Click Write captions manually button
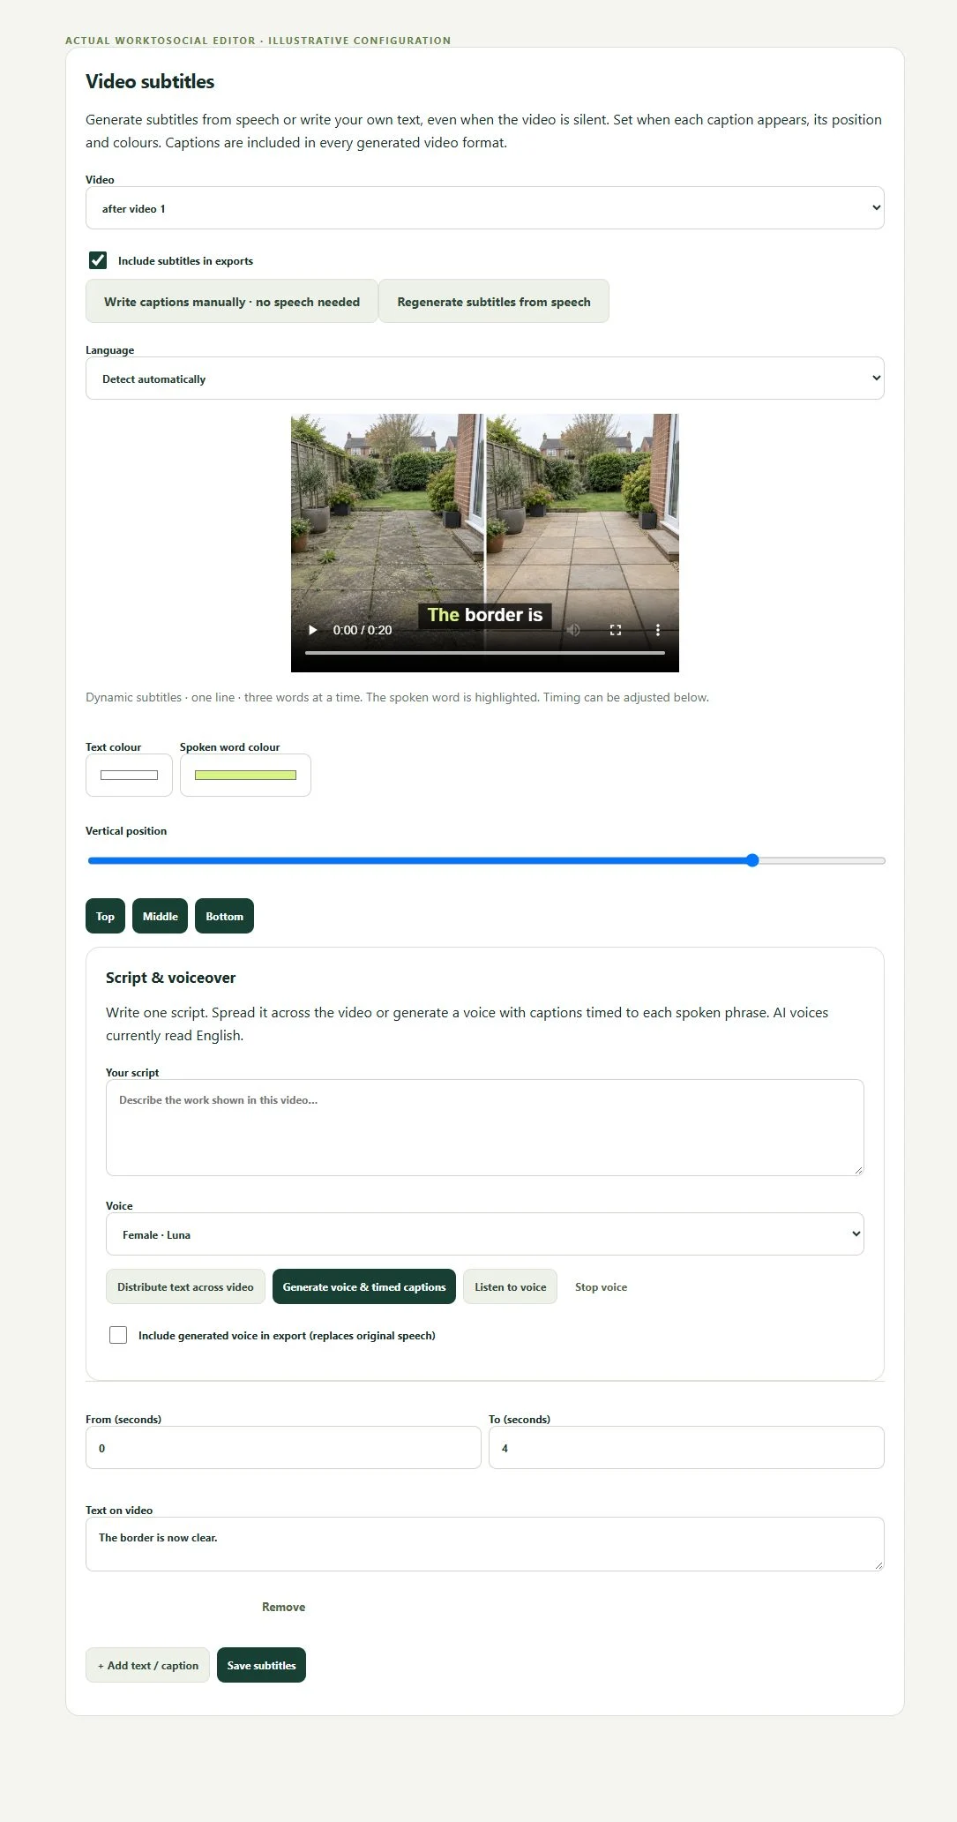This screenshot has height=1822, width=957. 232,302
